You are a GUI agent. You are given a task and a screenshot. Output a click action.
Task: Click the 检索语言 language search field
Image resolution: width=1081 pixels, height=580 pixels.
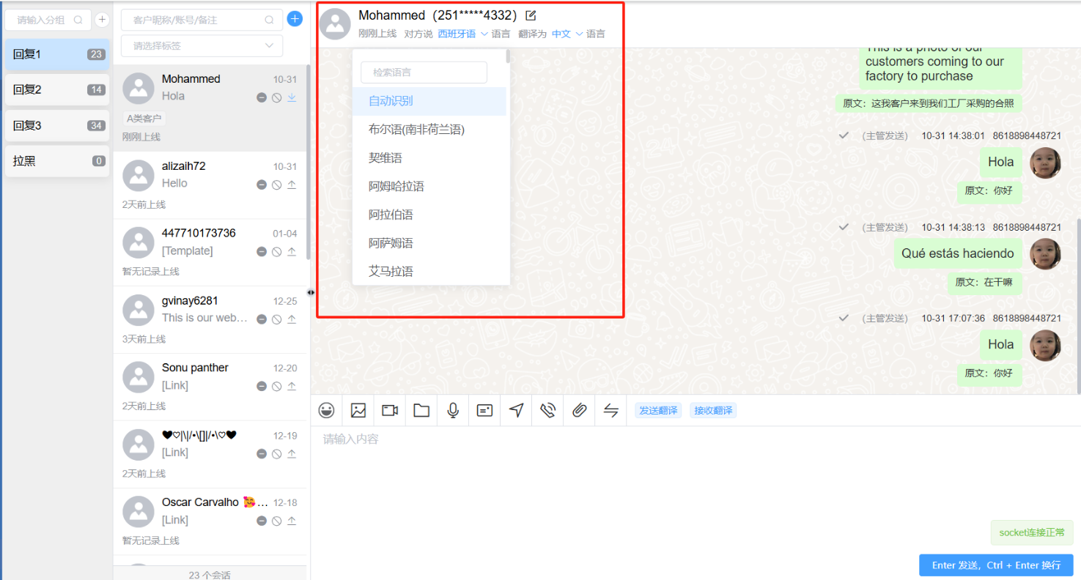tap(424, 72)
